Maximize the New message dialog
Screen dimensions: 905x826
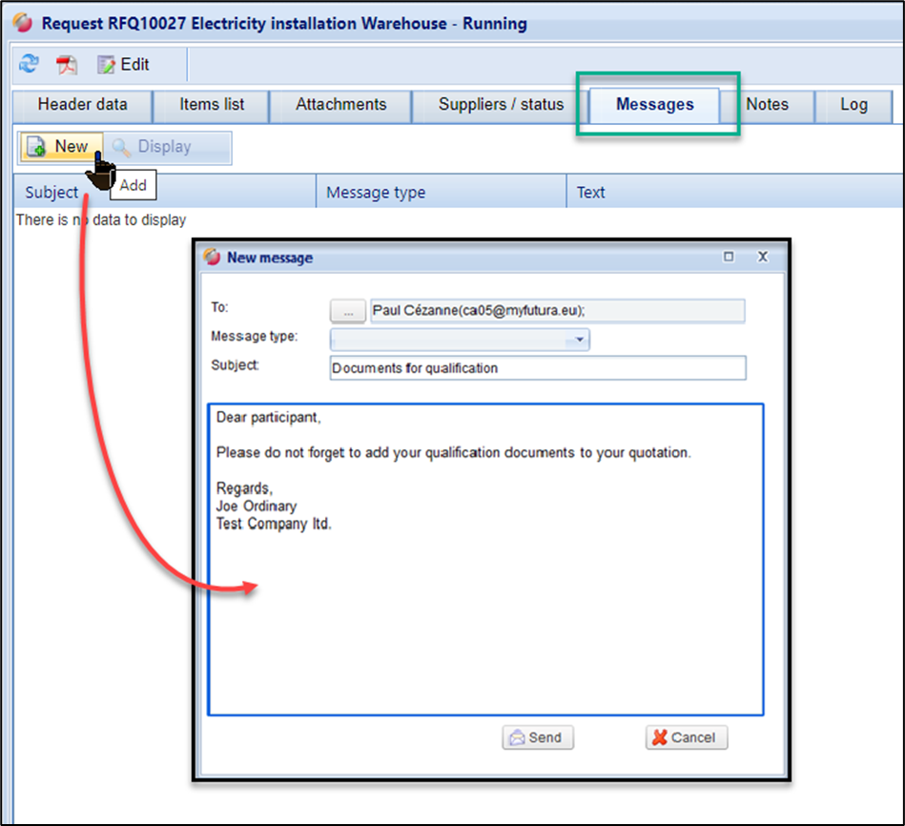pyautogui.click(x=730, y=257)
